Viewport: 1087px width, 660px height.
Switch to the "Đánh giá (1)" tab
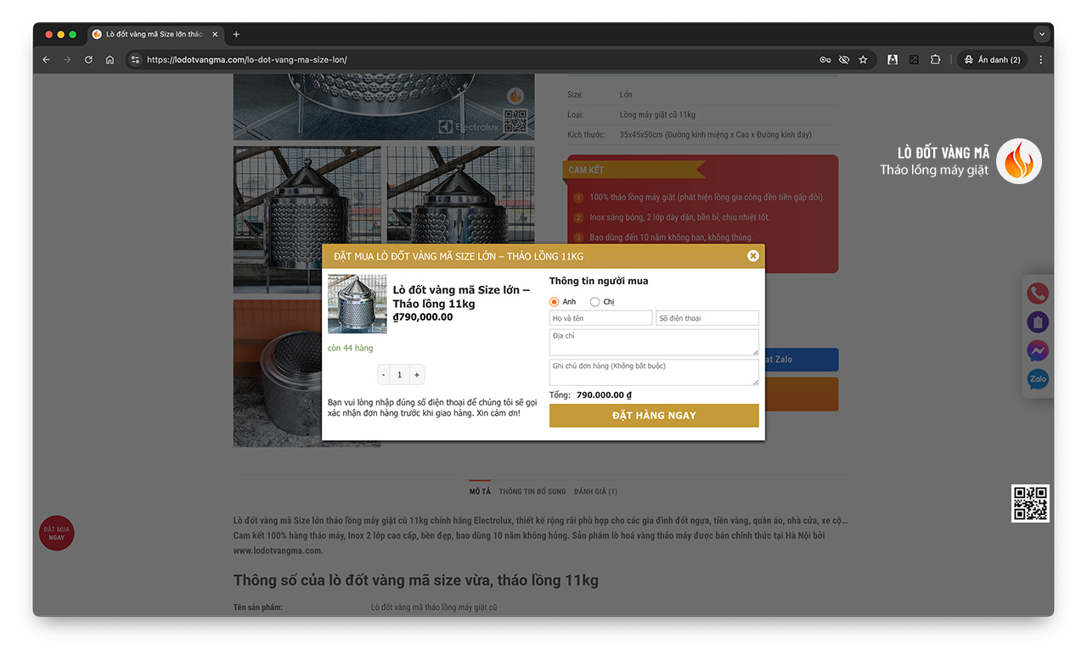pos(595,492)
